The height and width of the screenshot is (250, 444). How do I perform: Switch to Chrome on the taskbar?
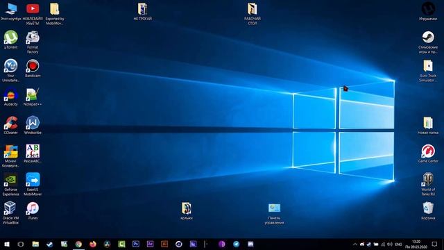coord(78,244)
